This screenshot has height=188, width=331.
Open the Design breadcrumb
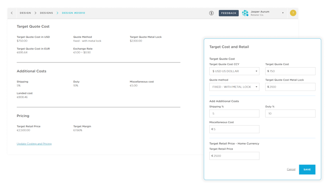[25, 13]
